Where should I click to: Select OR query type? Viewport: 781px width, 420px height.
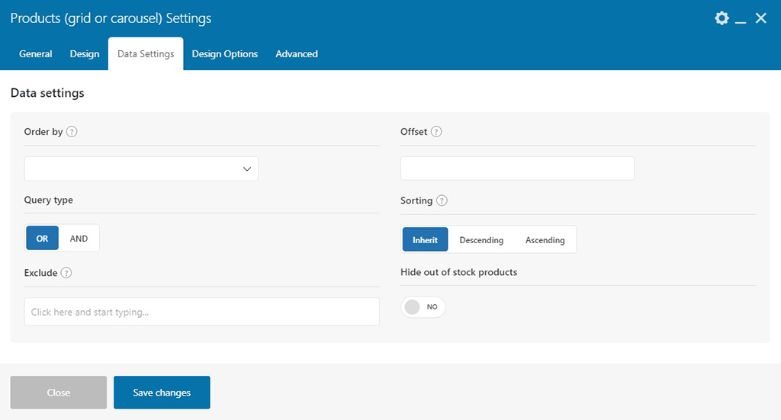pyautogui.click(x=42, y=239)
